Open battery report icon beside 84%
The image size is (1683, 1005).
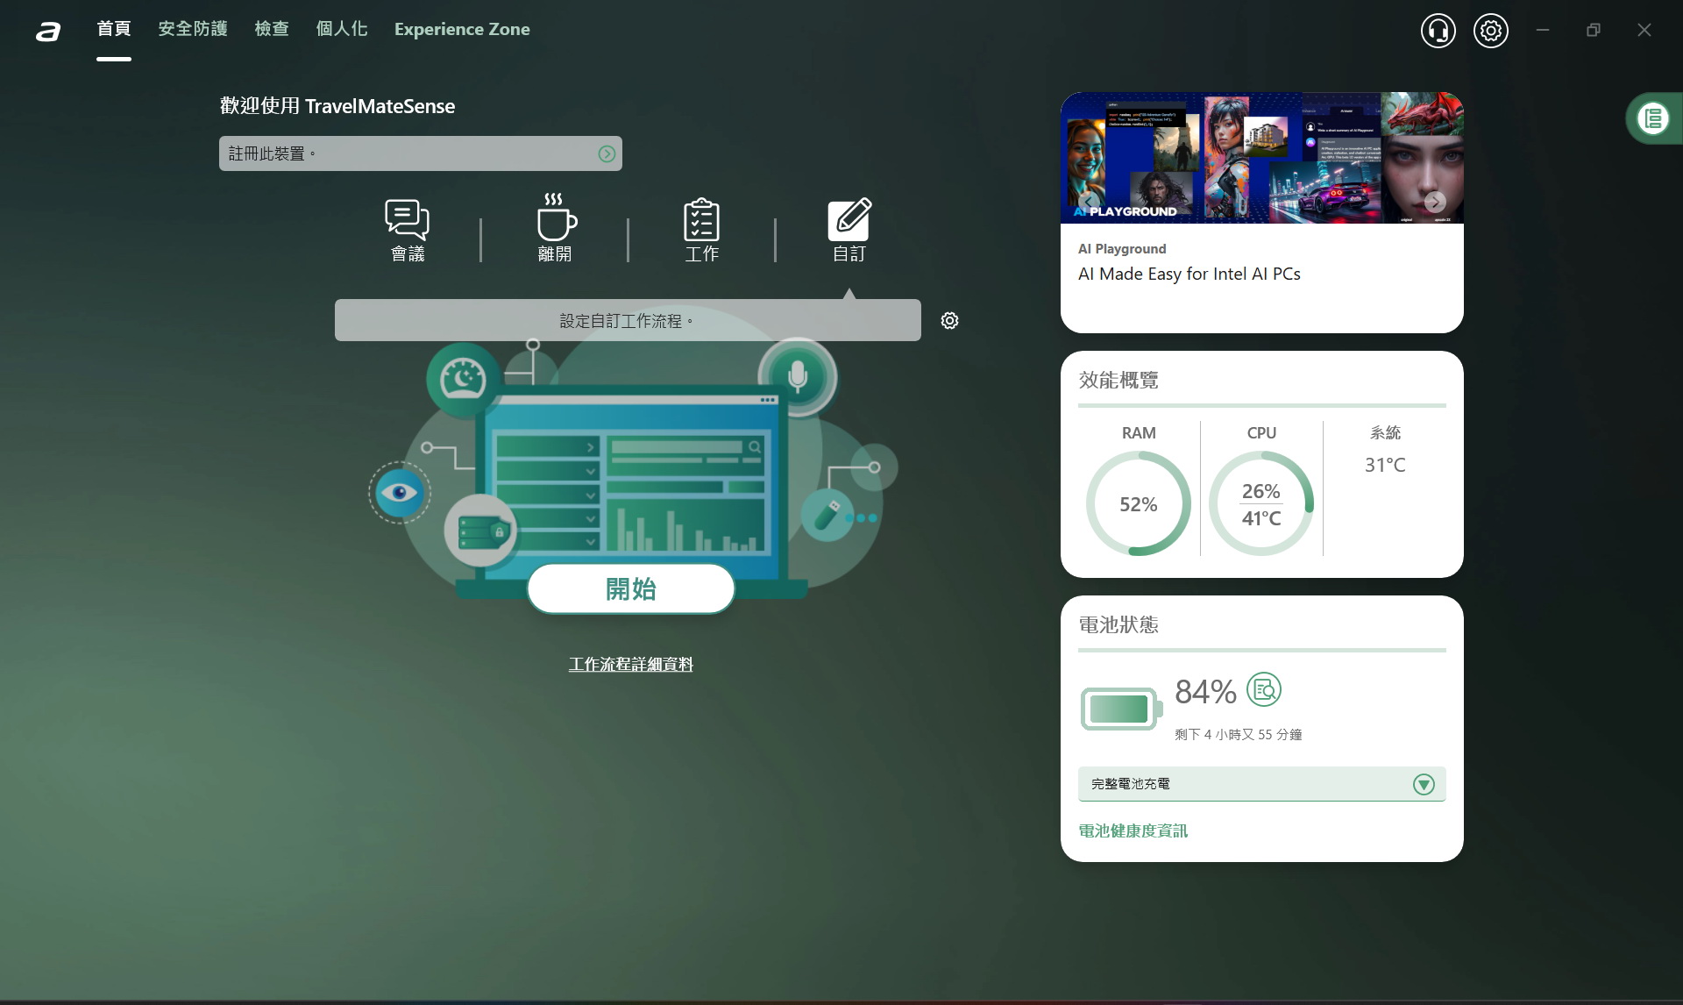1263,690
